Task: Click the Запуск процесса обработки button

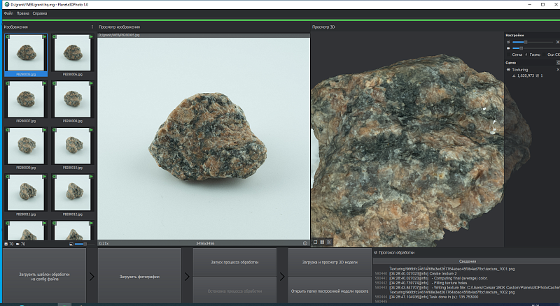Action: tap(234, 262)
